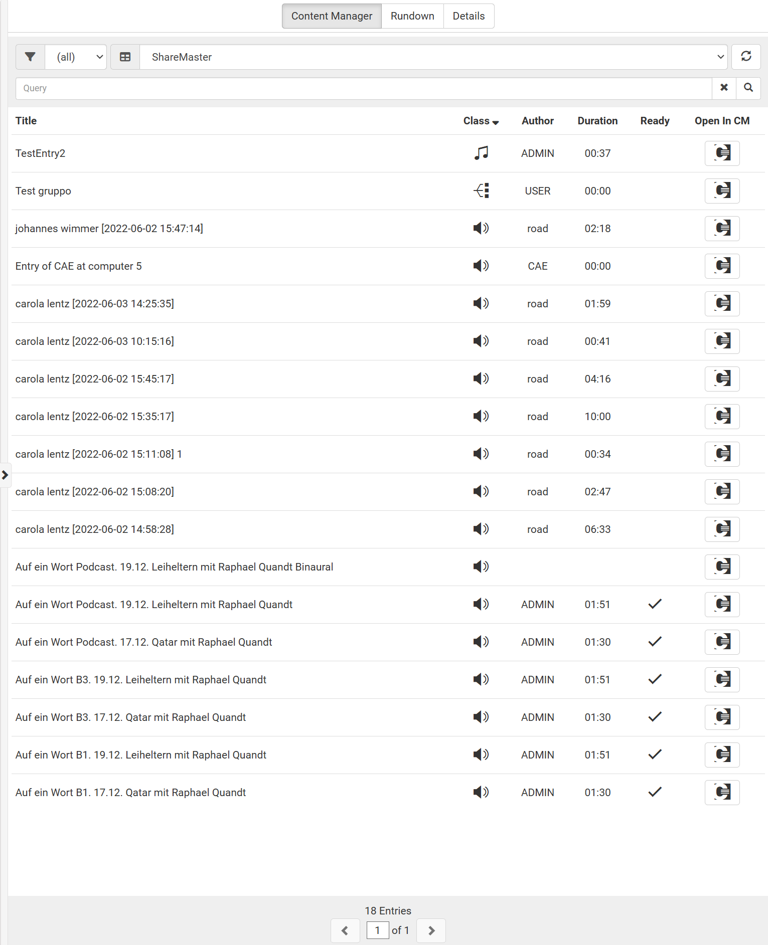Expand the collapsed left side panel
Viewport: 768px width, 945px height.
pos(5,475)
